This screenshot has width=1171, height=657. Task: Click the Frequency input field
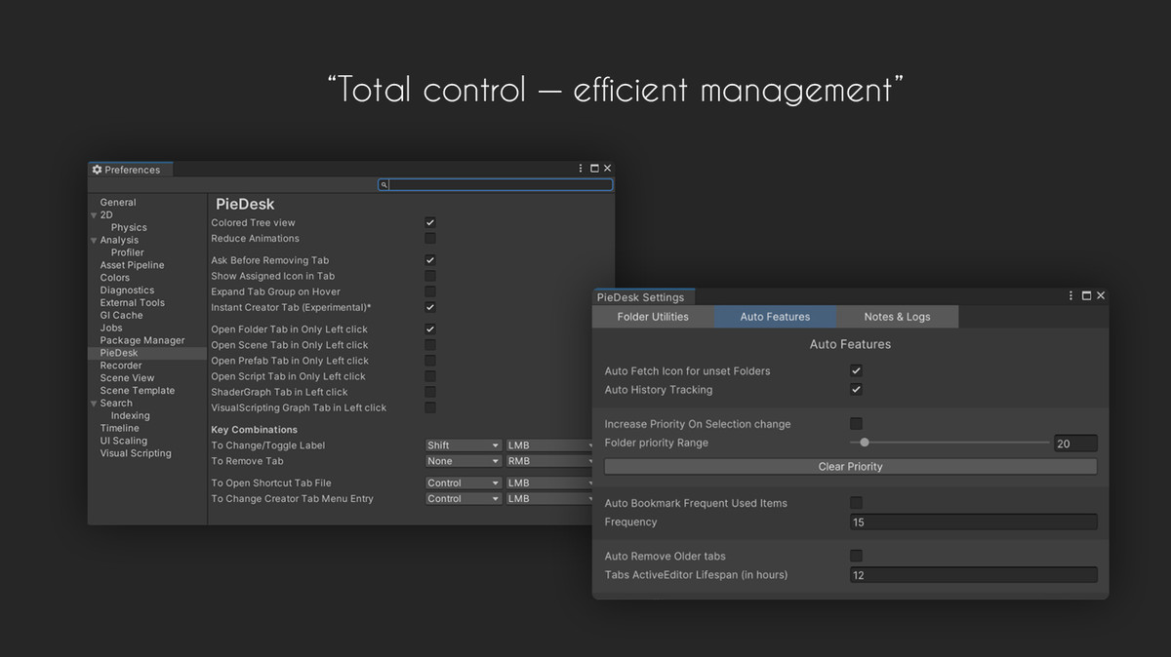974,522
